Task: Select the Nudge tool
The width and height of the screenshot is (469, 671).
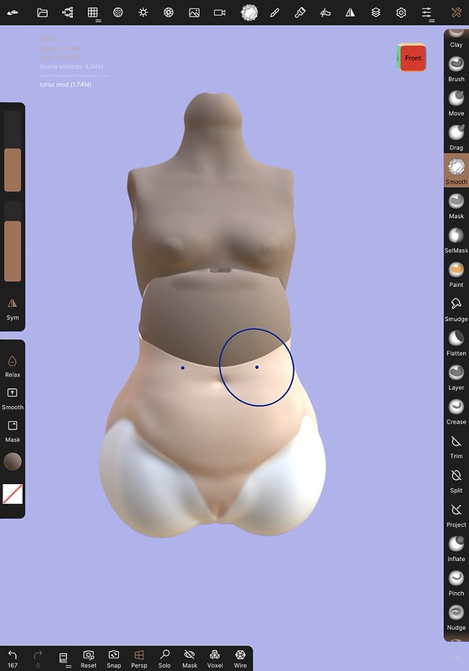Action: coord(456,617)
